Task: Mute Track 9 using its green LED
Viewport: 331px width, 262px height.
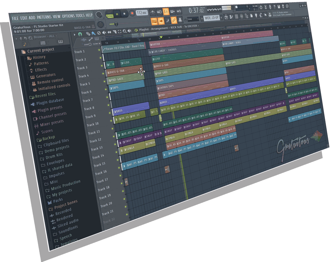Action: (x=110, y=113)
